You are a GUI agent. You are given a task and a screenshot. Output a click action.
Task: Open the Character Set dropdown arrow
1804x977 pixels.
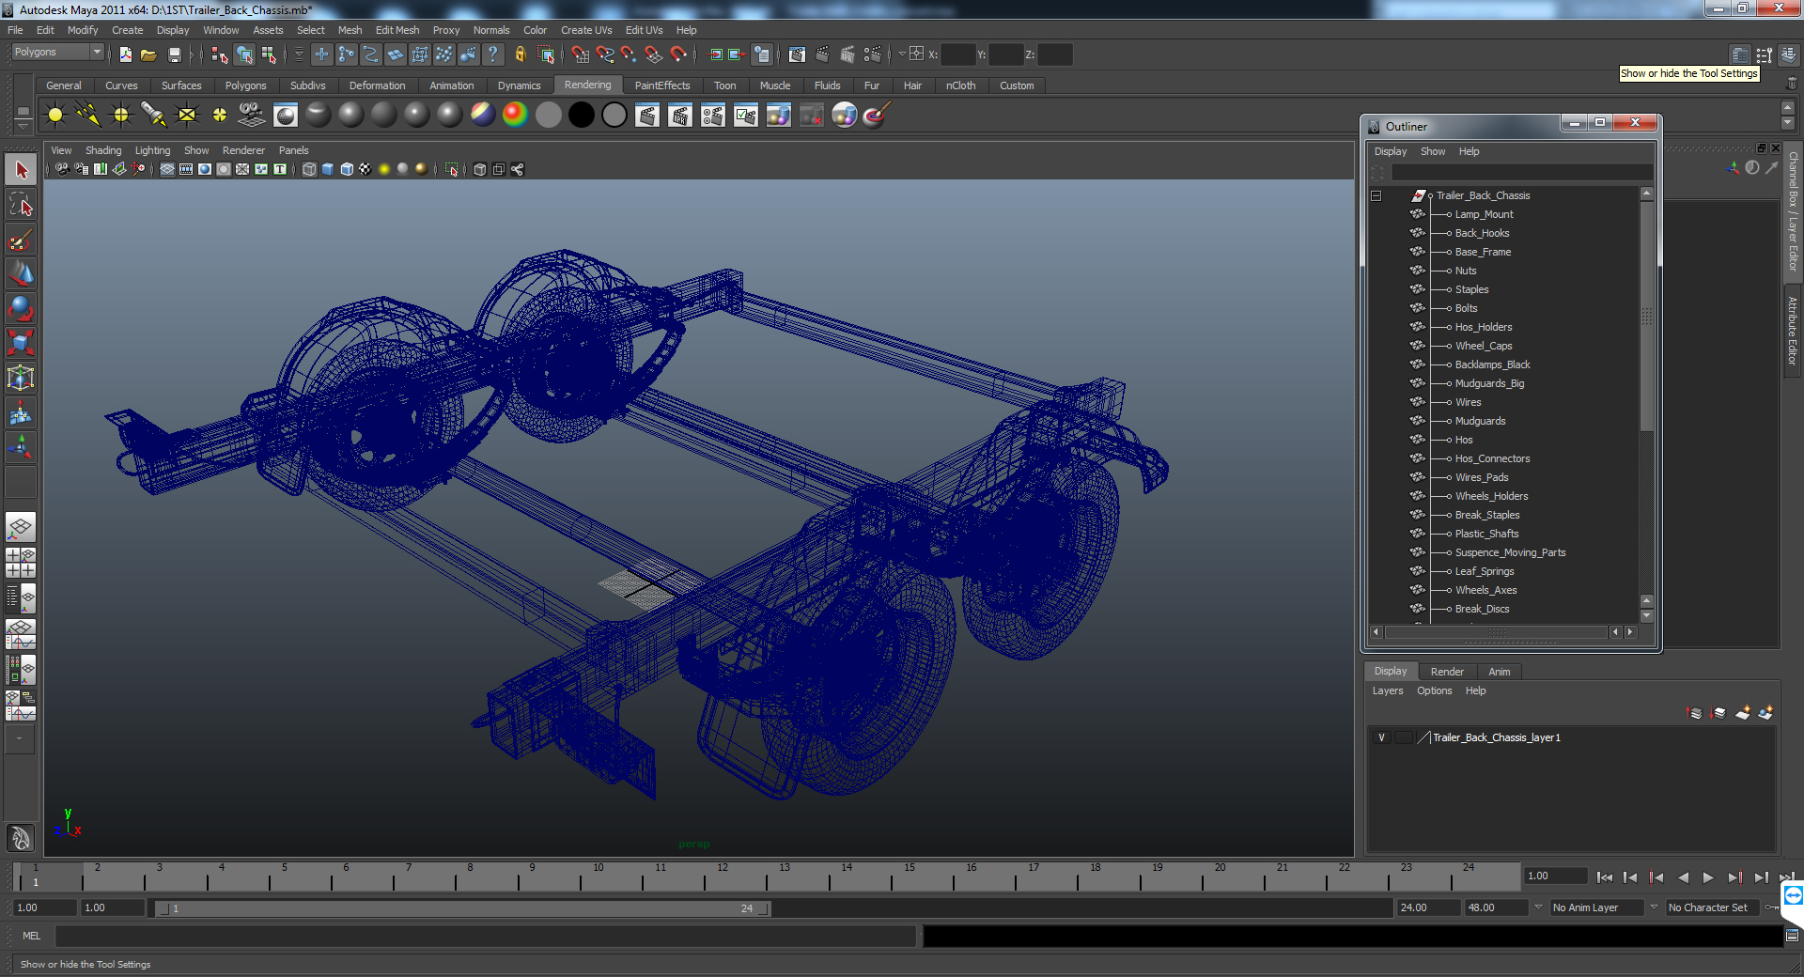coord(1654,907)
